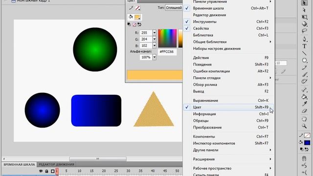
Task: Click toolbar swap colors icon
Action: tap(307, 149)
